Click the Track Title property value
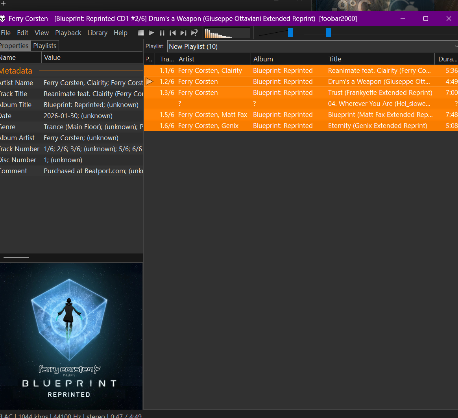 click(x=93, y=94)
